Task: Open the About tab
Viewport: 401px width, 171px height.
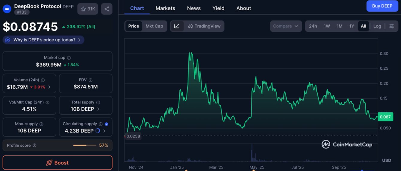Action: 243,8
